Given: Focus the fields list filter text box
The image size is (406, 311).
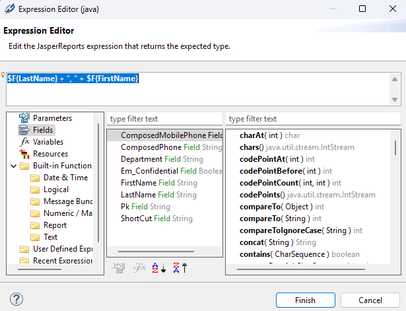Looking at the screenshot, I should [x=164, y=119].
